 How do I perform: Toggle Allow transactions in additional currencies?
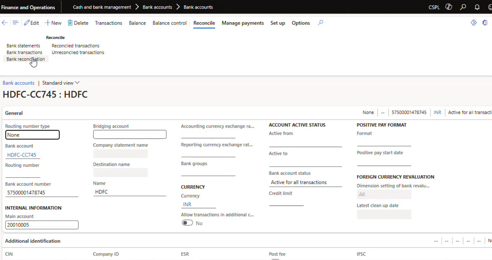(x=187, y=223)
